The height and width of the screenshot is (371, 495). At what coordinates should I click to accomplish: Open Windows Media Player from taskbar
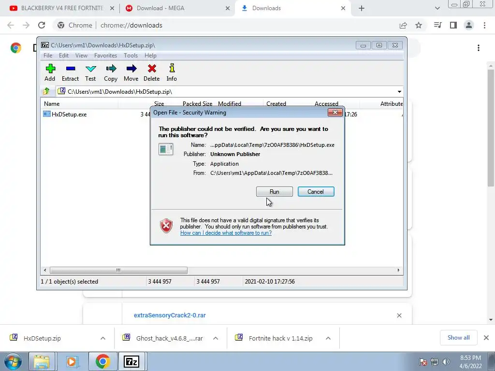[x=72, y=361]
